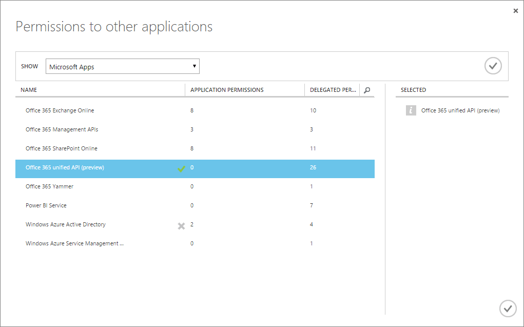Sort by APPLICATION PERMISSIONS column header
This screenshot has width=524, height=327.
245,90
